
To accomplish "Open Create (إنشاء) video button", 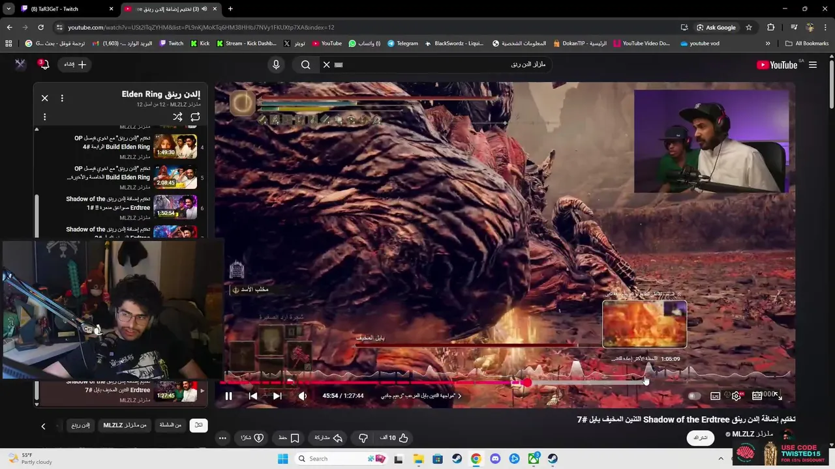I will (x=74, y=64).
